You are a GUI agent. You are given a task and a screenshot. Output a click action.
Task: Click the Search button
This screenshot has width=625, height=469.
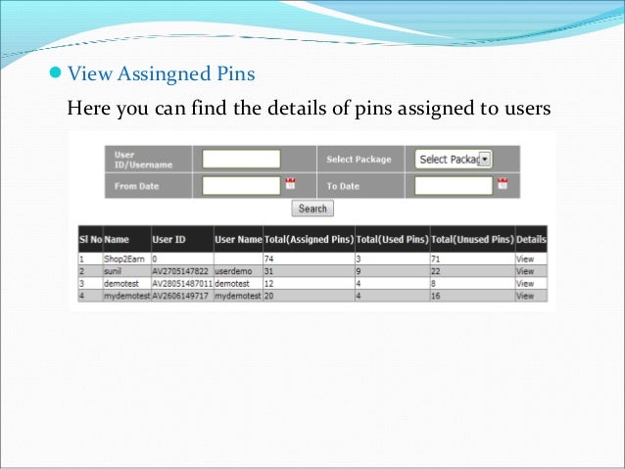[312, 209]
